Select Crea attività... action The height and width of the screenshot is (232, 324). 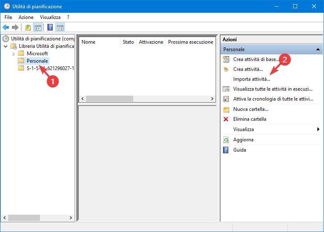pyautogui.click(x=248, y=69)
